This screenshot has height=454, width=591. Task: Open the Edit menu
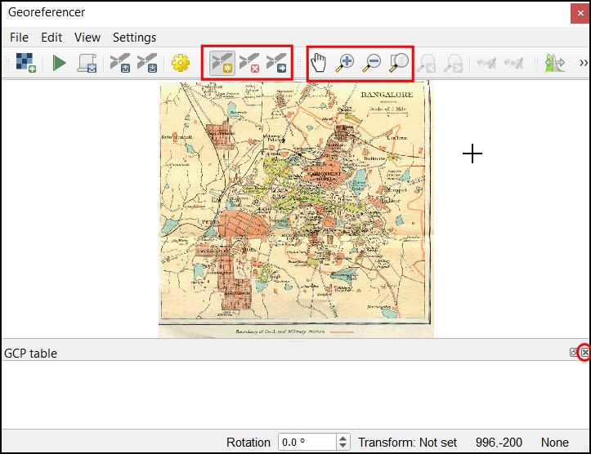tap(51, 38)
